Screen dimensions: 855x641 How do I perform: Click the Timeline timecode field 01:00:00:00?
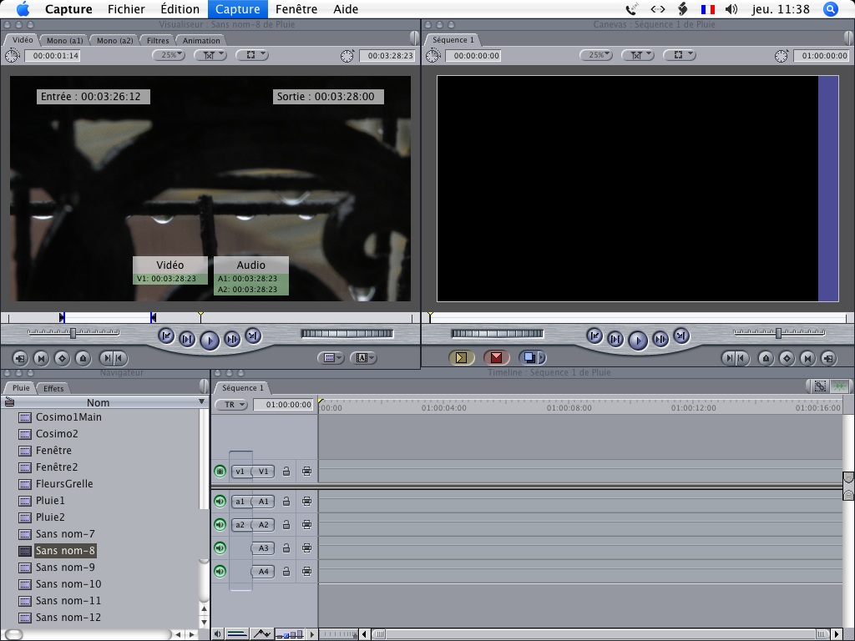[x=284, y=405]
